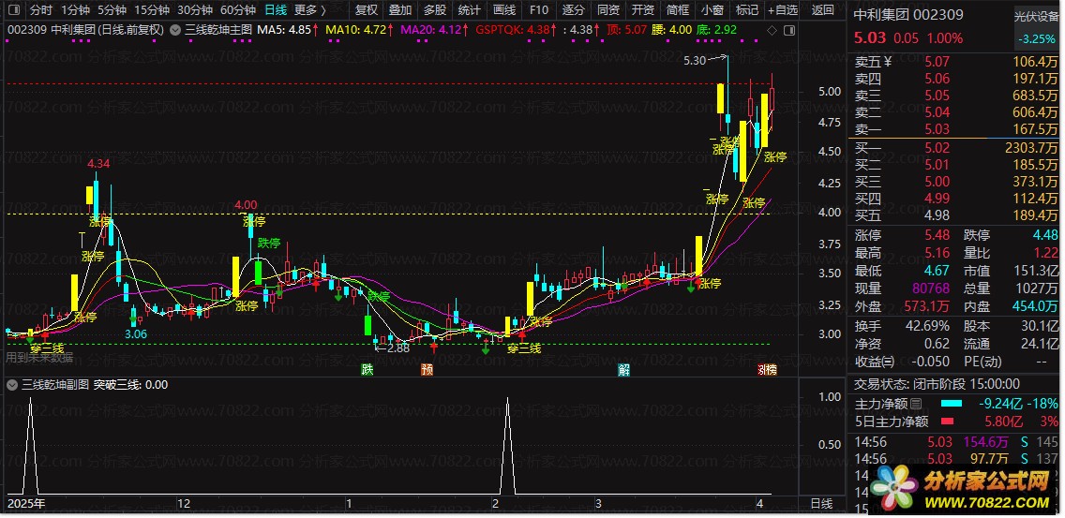Click the orange 预 event marker
Viewport: 1065px width, 518px height.
427,370
